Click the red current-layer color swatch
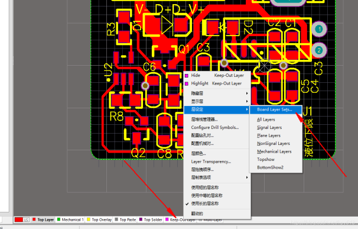This screenshot has height=229, width=358. 19,220
